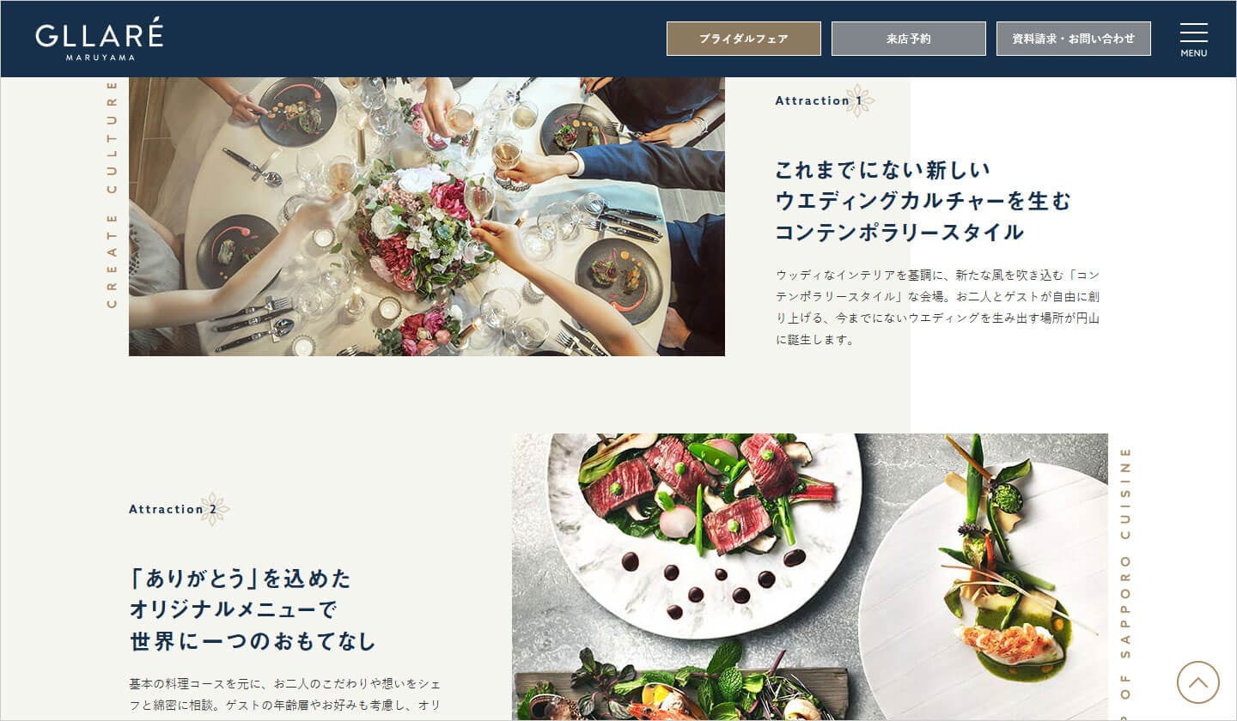Click the scroll-to-top arrow circle
The height and width of the screenshot is (721, 1237).
1197,682
